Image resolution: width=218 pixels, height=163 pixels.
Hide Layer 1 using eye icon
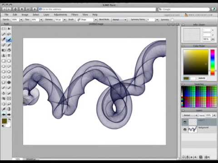185,122
